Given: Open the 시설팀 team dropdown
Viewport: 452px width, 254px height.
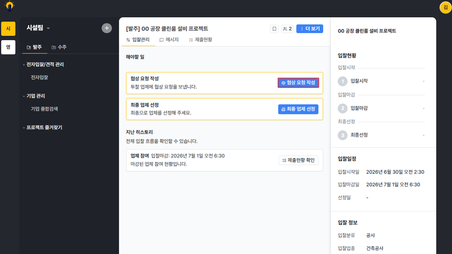Looking at the screenshot, I should pyautogui.click(x=38, y=28).
